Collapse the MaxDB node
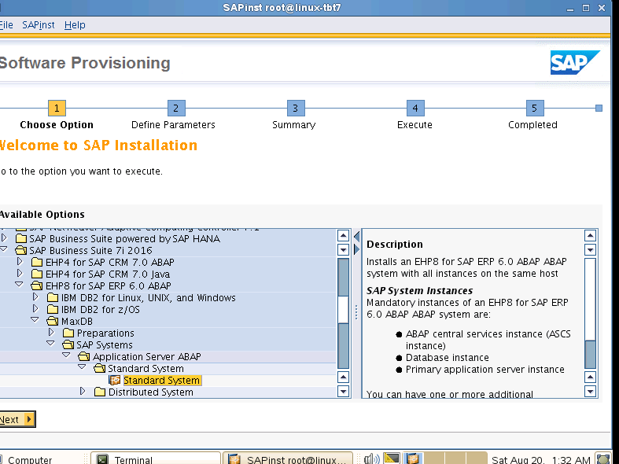This screenshot has width=619, height=464. (x=35, y=320)
